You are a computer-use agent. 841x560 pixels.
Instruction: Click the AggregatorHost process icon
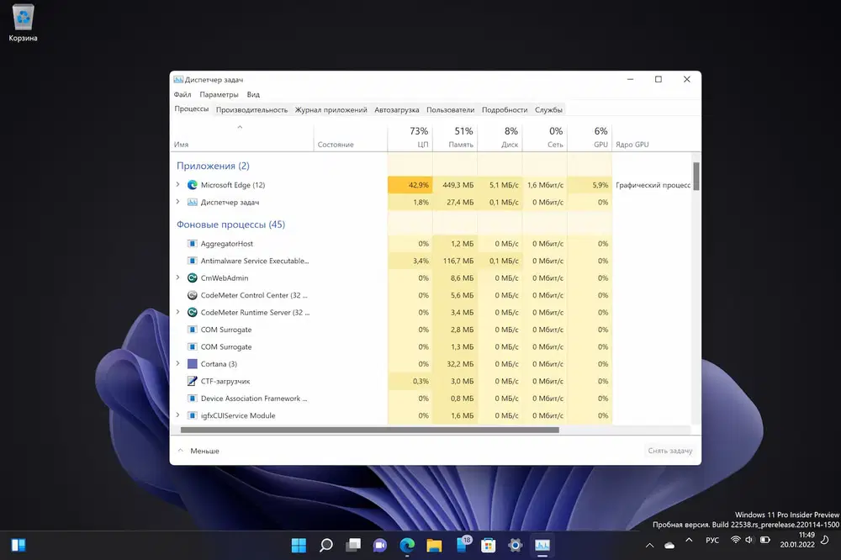pyautogui.click(x=192, y=244)
